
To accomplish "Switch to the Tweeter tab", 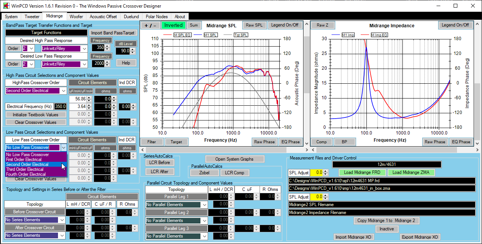I will pos(32,17).
